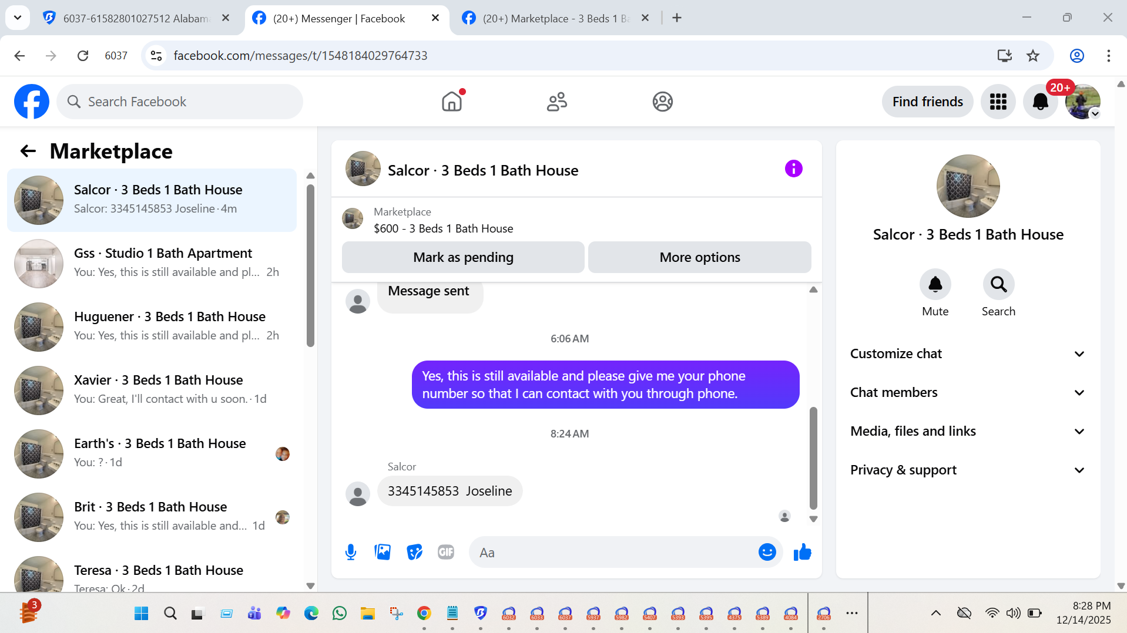Open the notifications bell in header

coord(1040,102)
